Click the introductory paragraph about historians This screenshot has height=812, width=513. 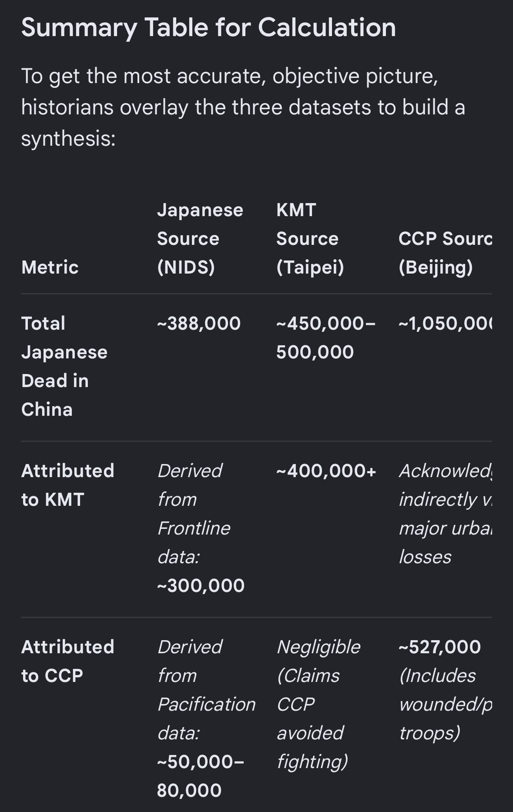click(x=243, y=107)
